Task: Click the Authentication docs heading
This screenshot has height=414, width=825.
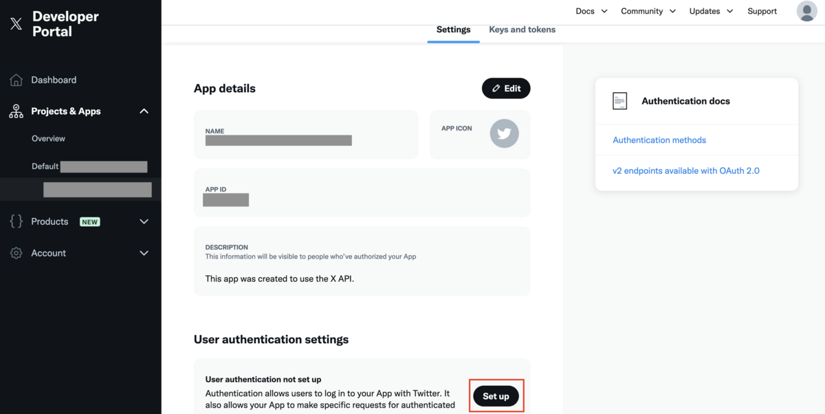Action: click(685, 101)
